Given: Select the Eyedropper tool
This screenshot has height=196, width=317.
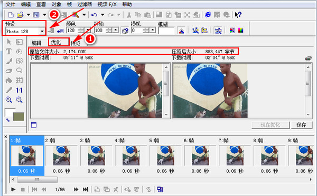Looking at the screenshot, I should [9, 90].
